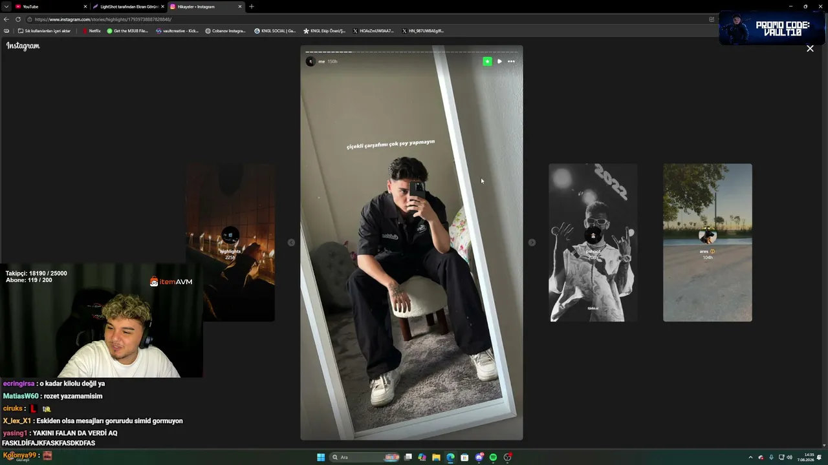
Task: Open the HOAsZmUW0AA7 X bookmark
Action: (x=373, y=31)
